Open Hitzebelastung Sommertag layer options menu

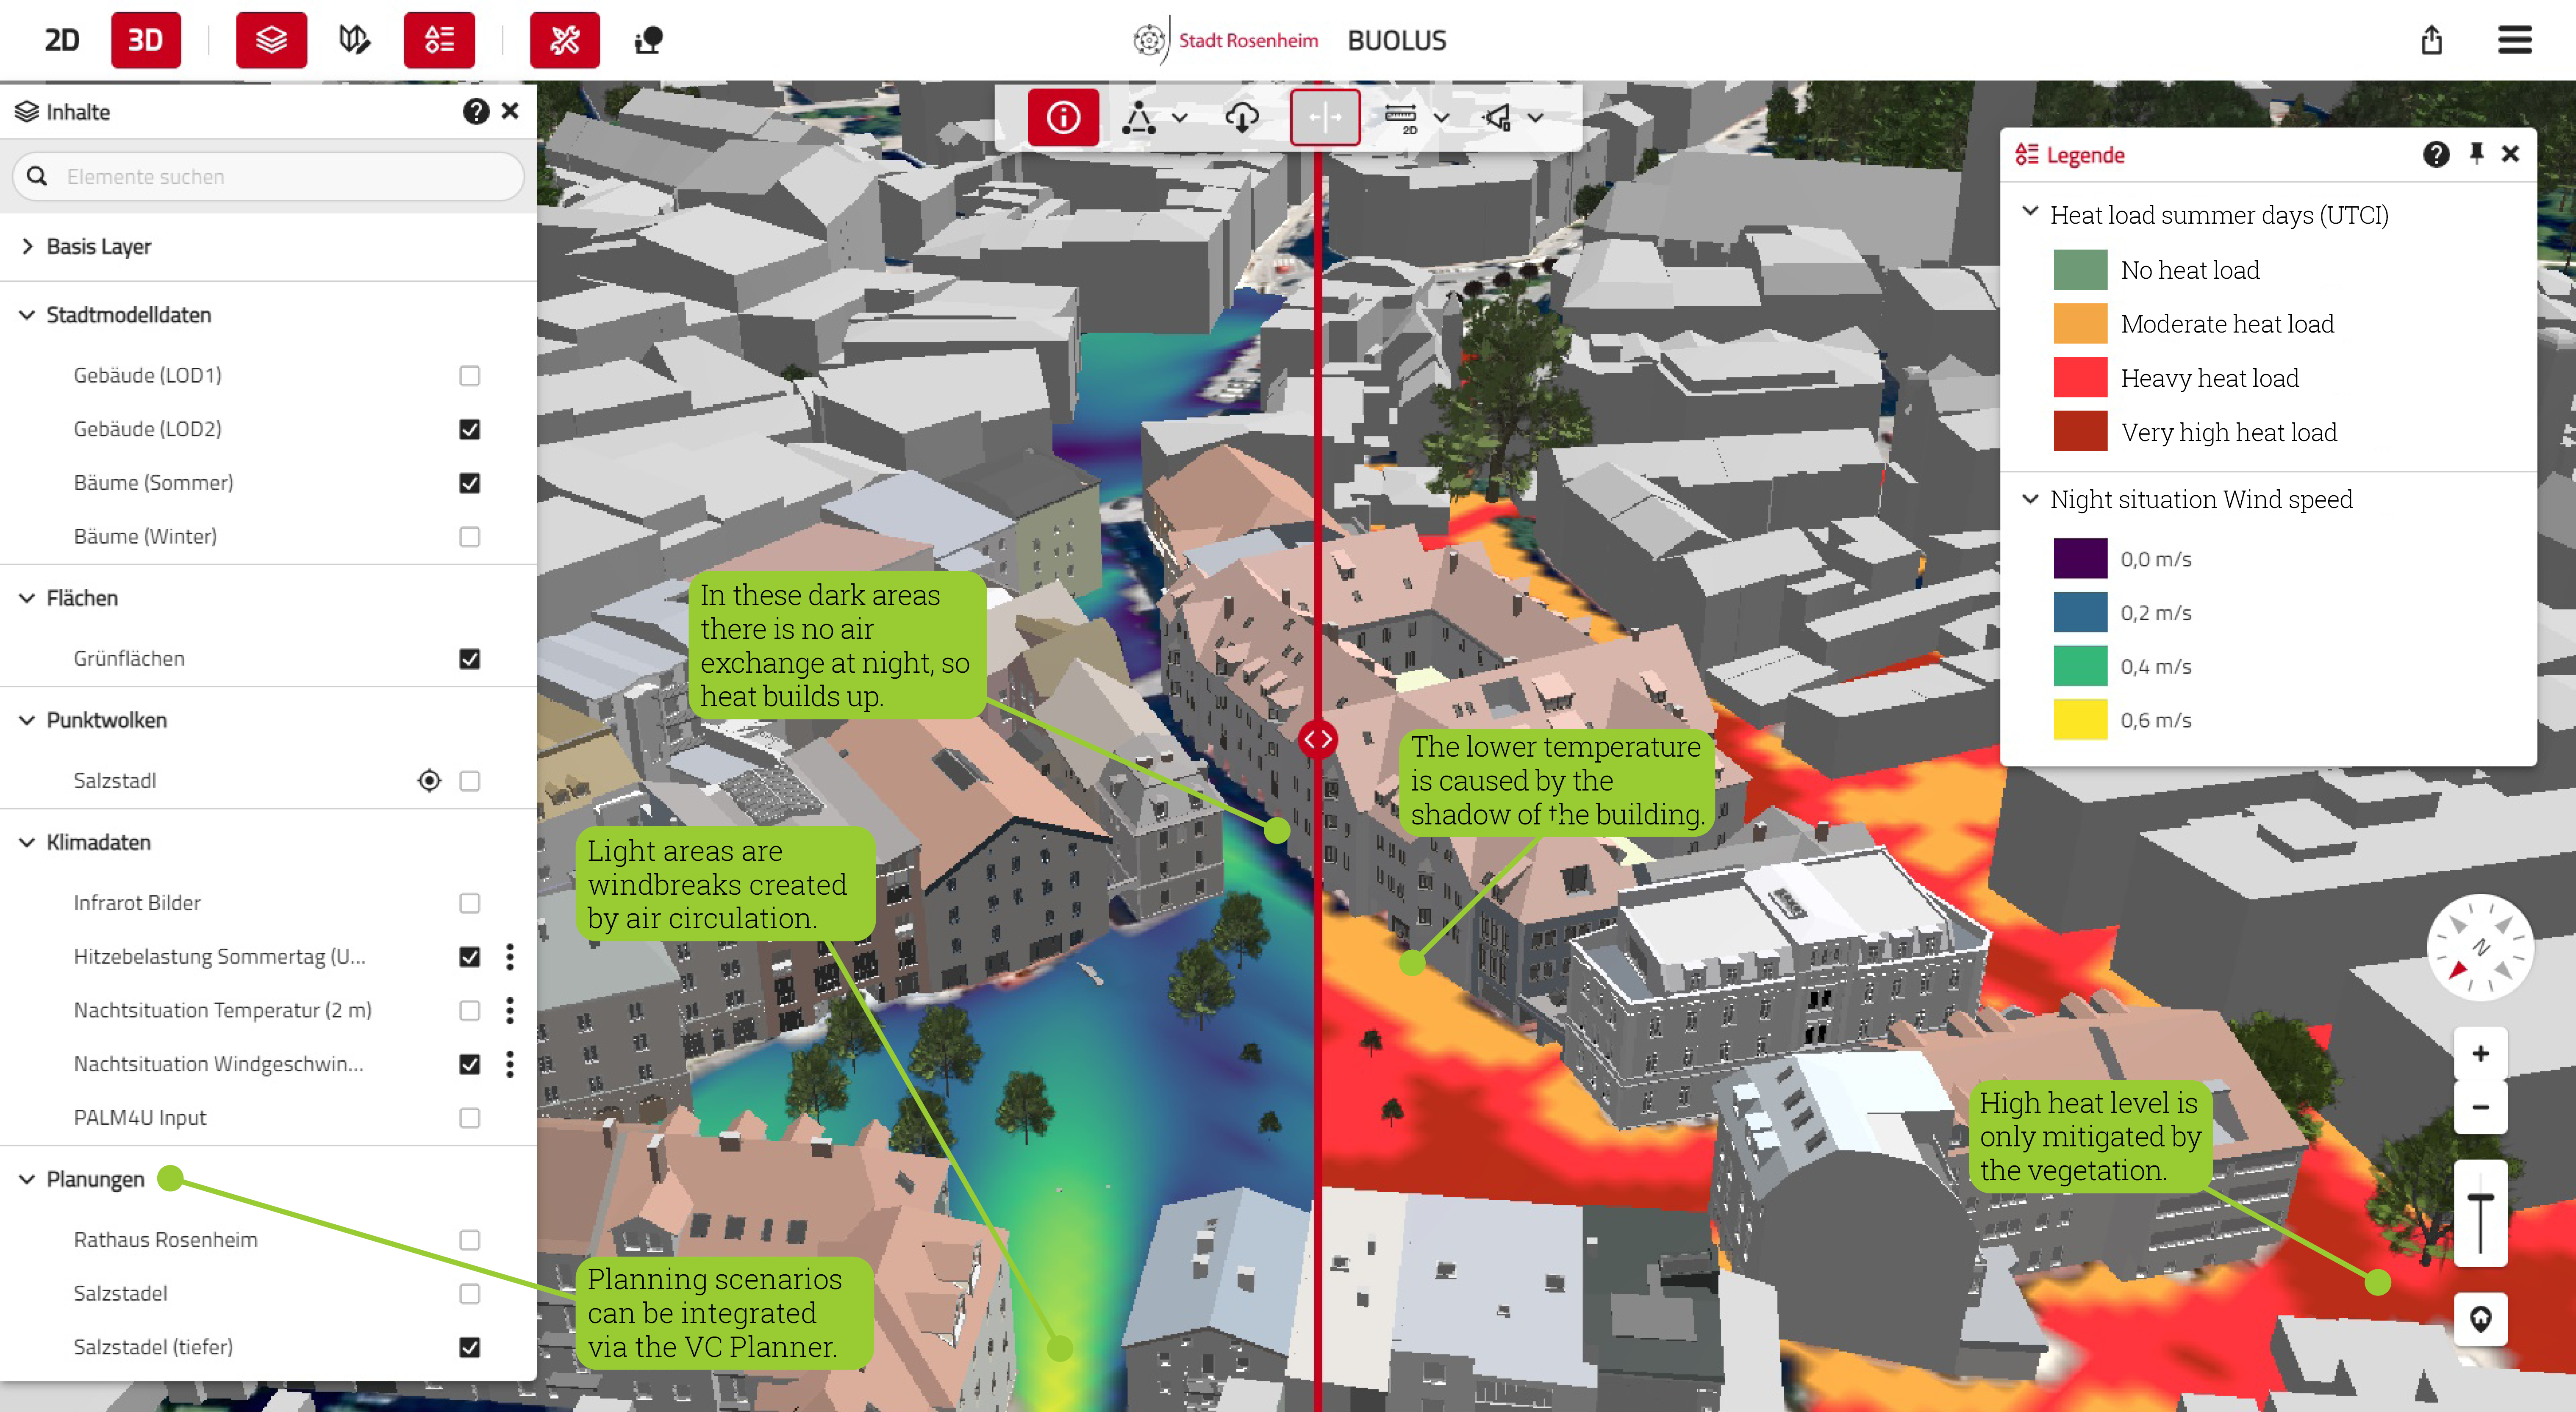tap(510, 956)
